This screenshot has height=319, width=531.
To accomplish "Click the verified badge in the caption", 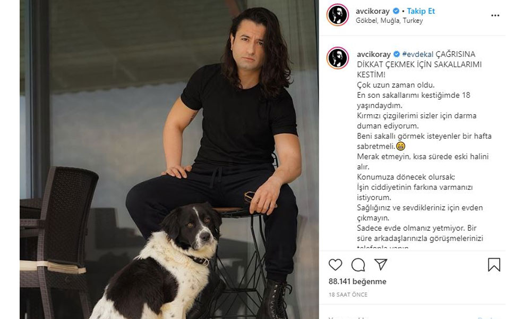I will click(x=397, y=54).
